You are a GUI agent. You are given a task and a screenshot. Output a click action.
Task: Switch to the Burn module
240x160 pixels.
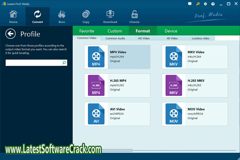62,17
